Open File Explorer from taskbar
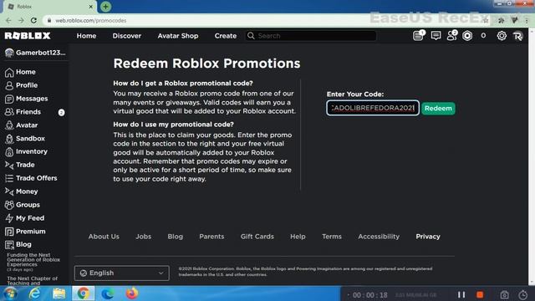The image size is (535, 301). [59, 293]
